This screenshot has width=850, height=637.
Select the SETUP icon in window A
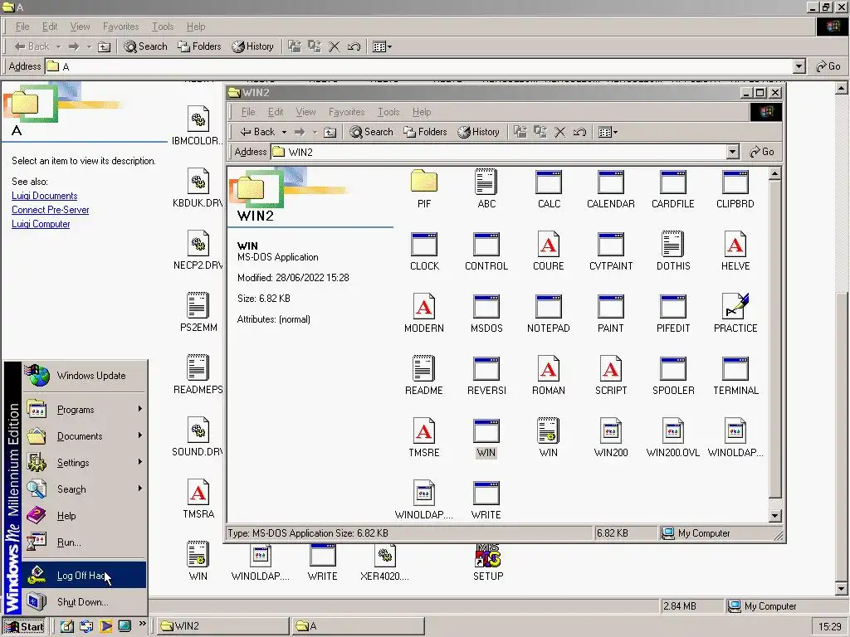pyautogui.click(x=488, y=556)
